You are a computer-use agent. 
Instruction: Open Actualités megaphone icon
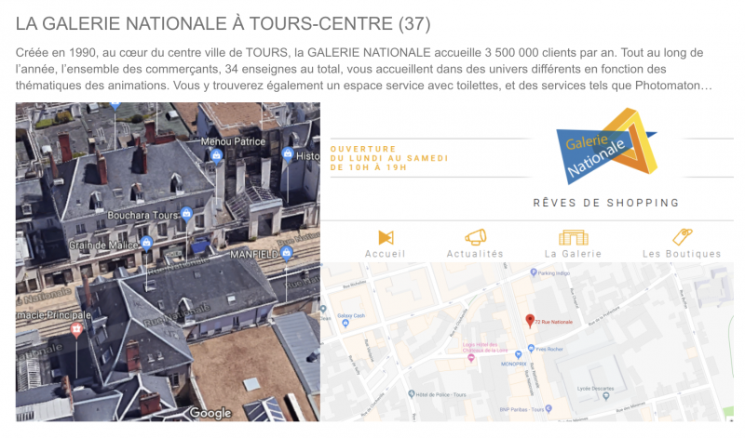(475, 237)
